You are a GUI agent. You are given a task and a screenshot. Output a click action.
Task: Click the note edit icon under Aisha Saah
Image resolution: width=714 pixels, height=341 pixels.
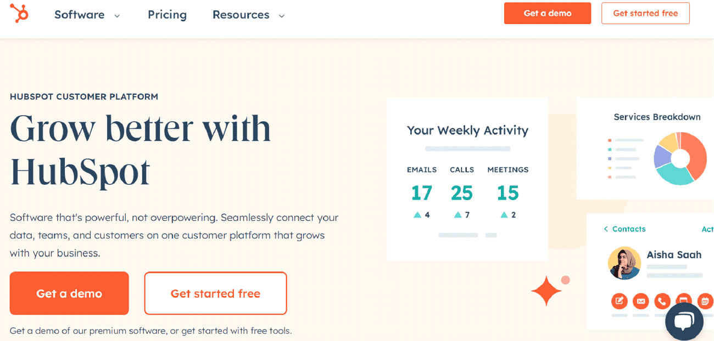[620, 301]
